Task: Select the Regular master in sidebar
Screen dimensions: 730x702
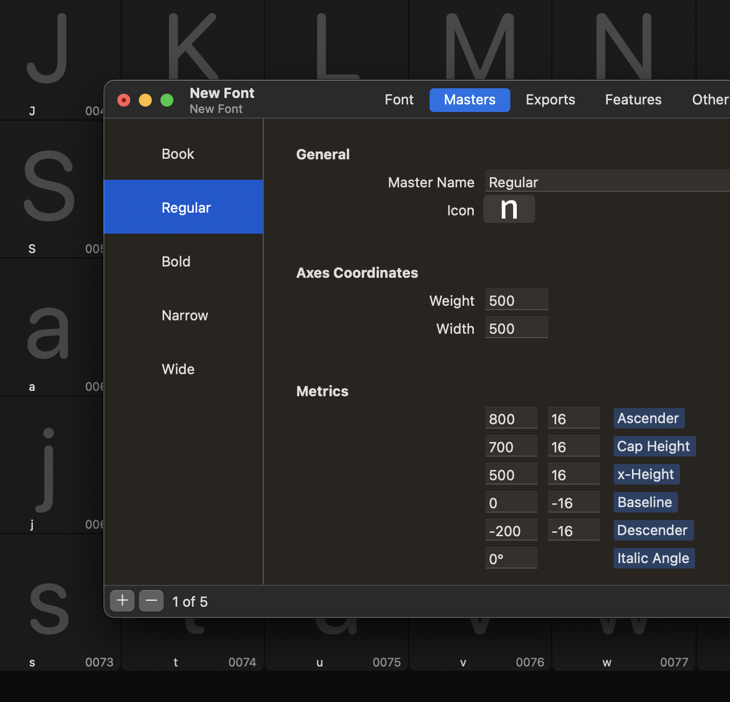Action: 183,207
